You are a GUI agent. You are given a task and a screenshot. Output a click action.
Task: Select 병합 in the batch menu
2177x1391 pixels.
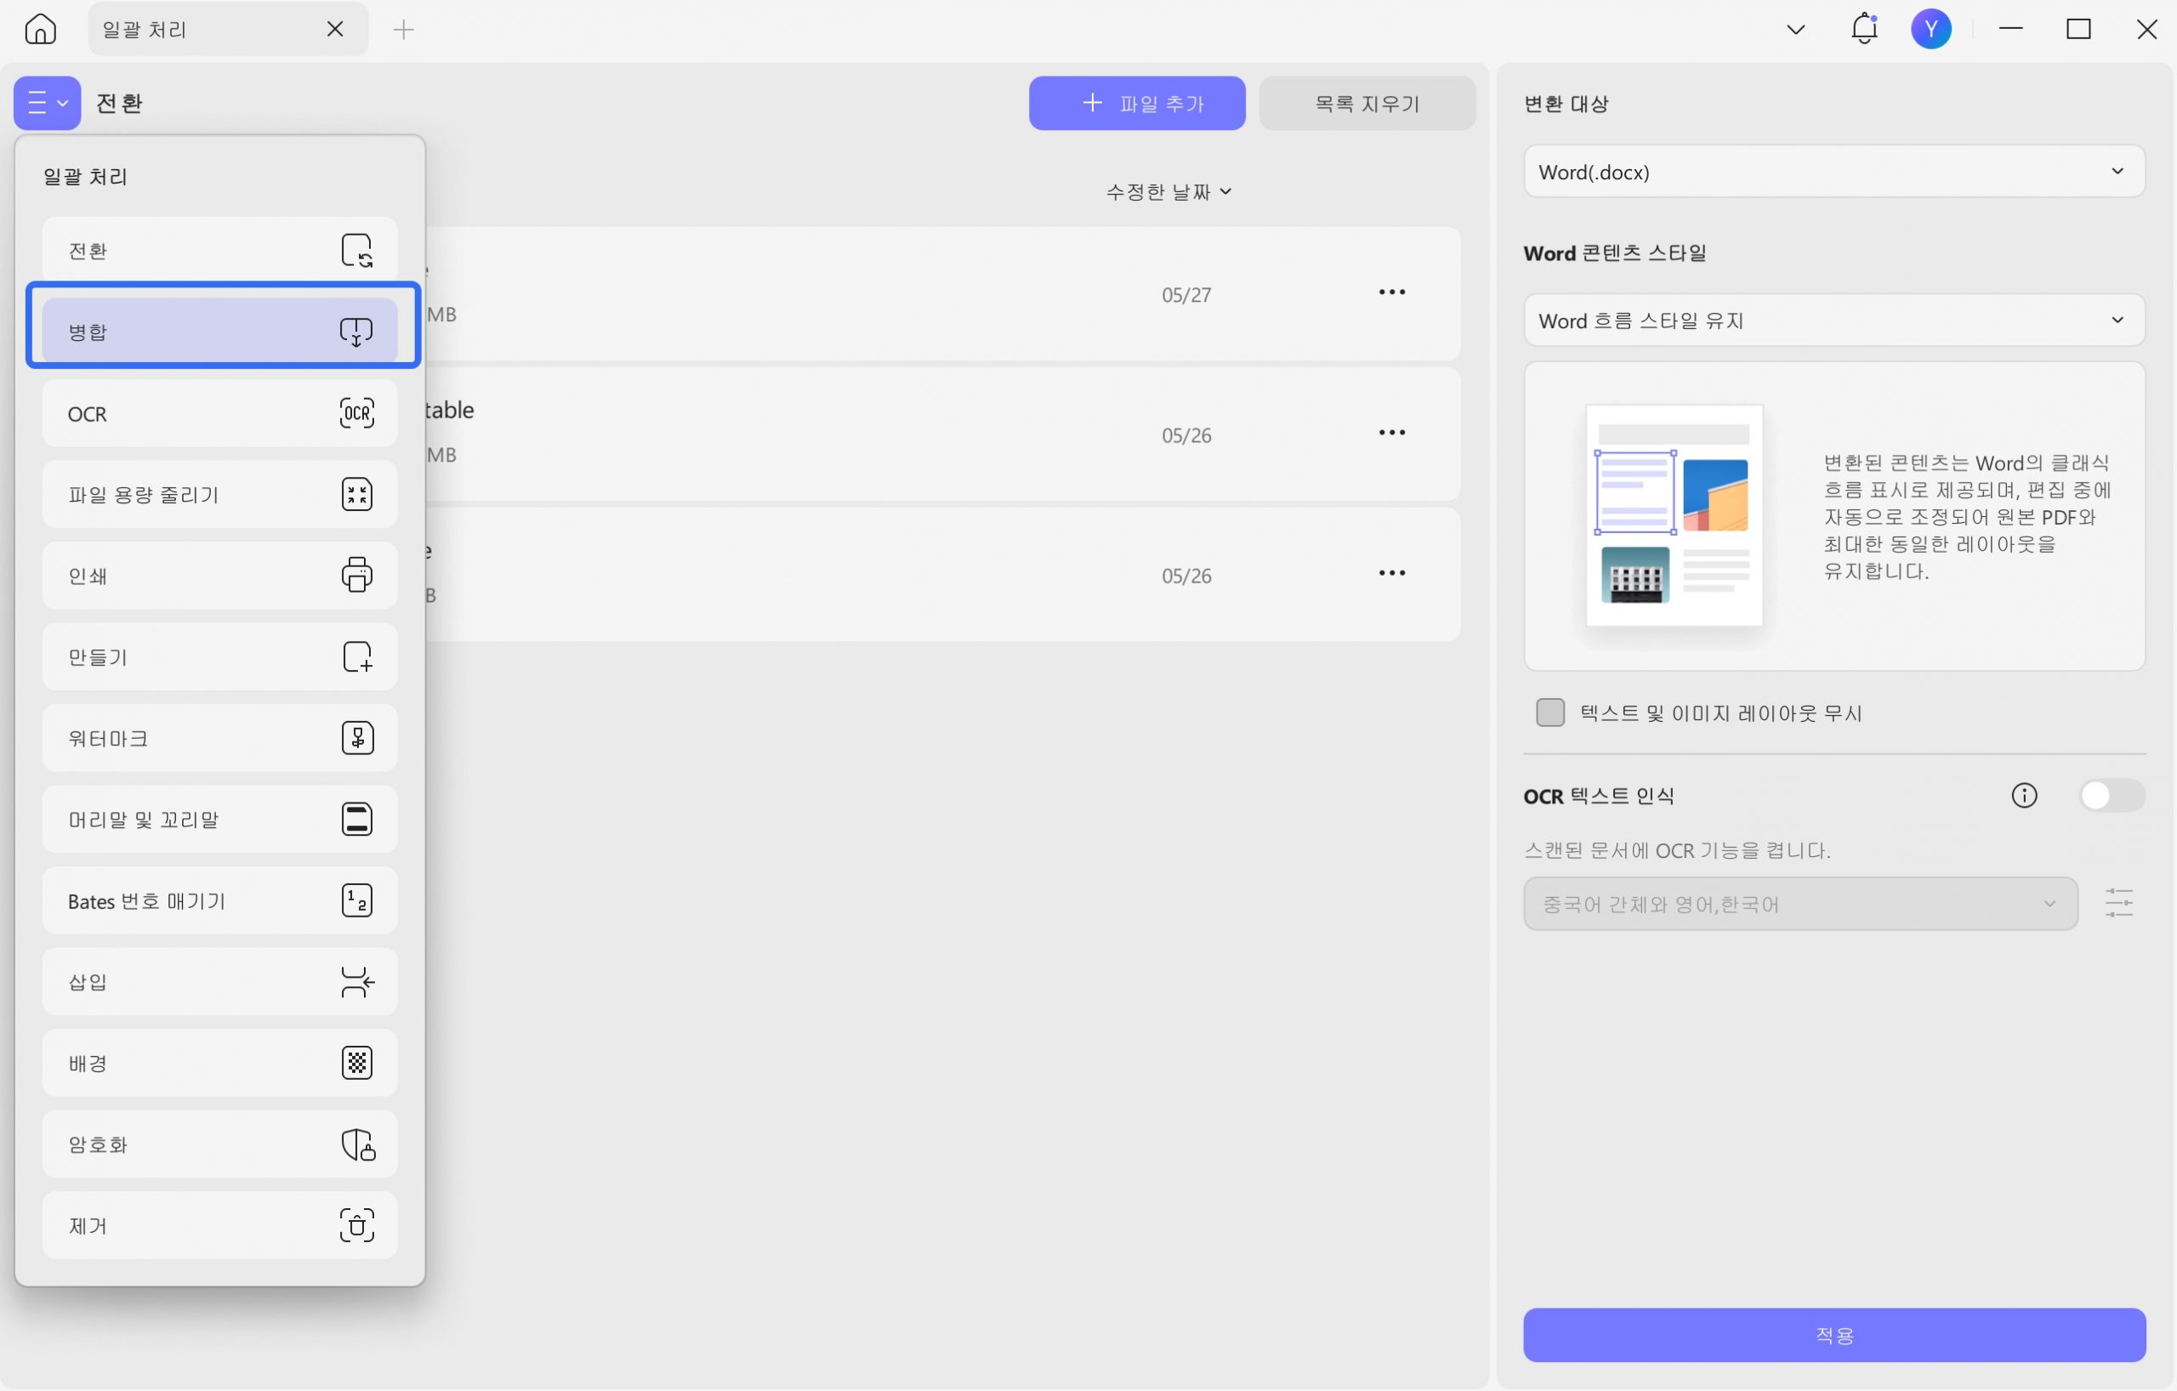[x=219, y=332]
